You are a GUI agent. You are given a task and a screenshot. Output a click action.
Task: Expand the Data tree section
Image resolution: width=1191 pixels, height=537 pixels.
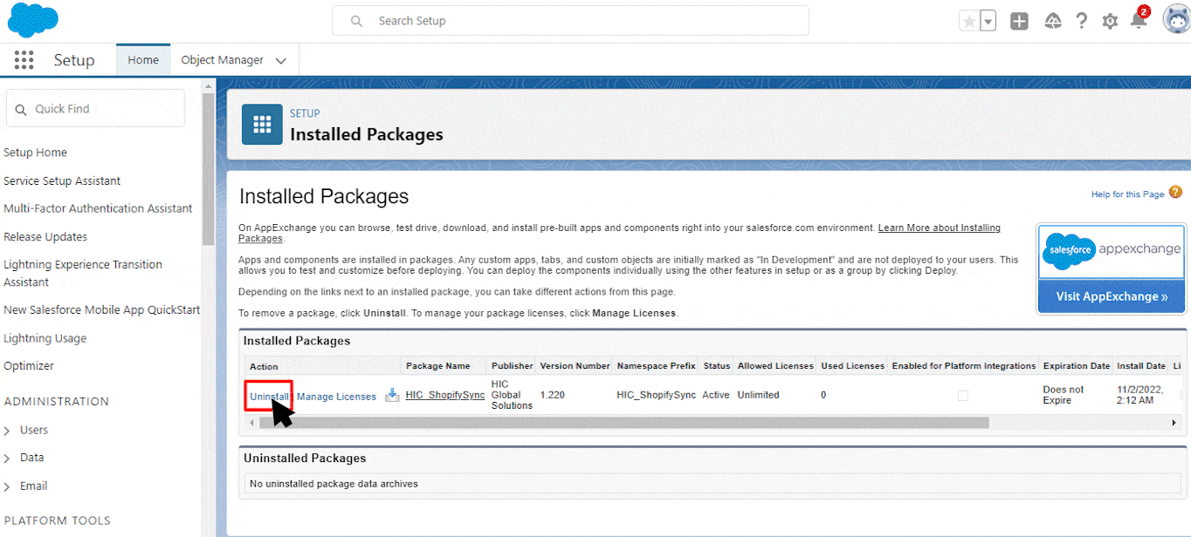coord(8,459)
